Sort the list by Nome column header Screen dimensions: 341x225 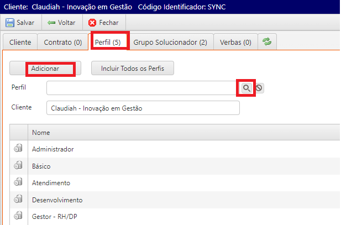[x=41, y=133]
